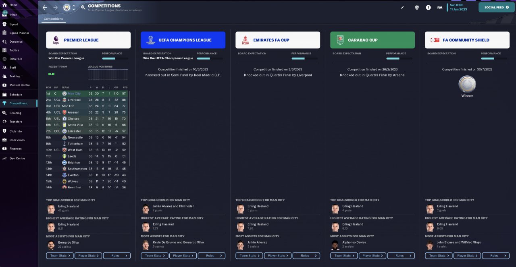The height and width of the screenshot is (267, 516).
Task: Go forward with the right arrow
Action: coord(55,7)
